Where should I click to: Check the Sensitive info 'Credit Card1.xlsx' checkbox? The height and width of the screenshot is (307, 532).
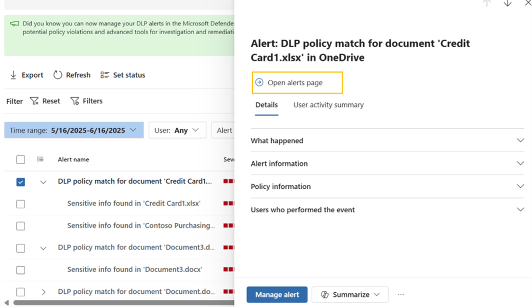(x=21, y=204)
